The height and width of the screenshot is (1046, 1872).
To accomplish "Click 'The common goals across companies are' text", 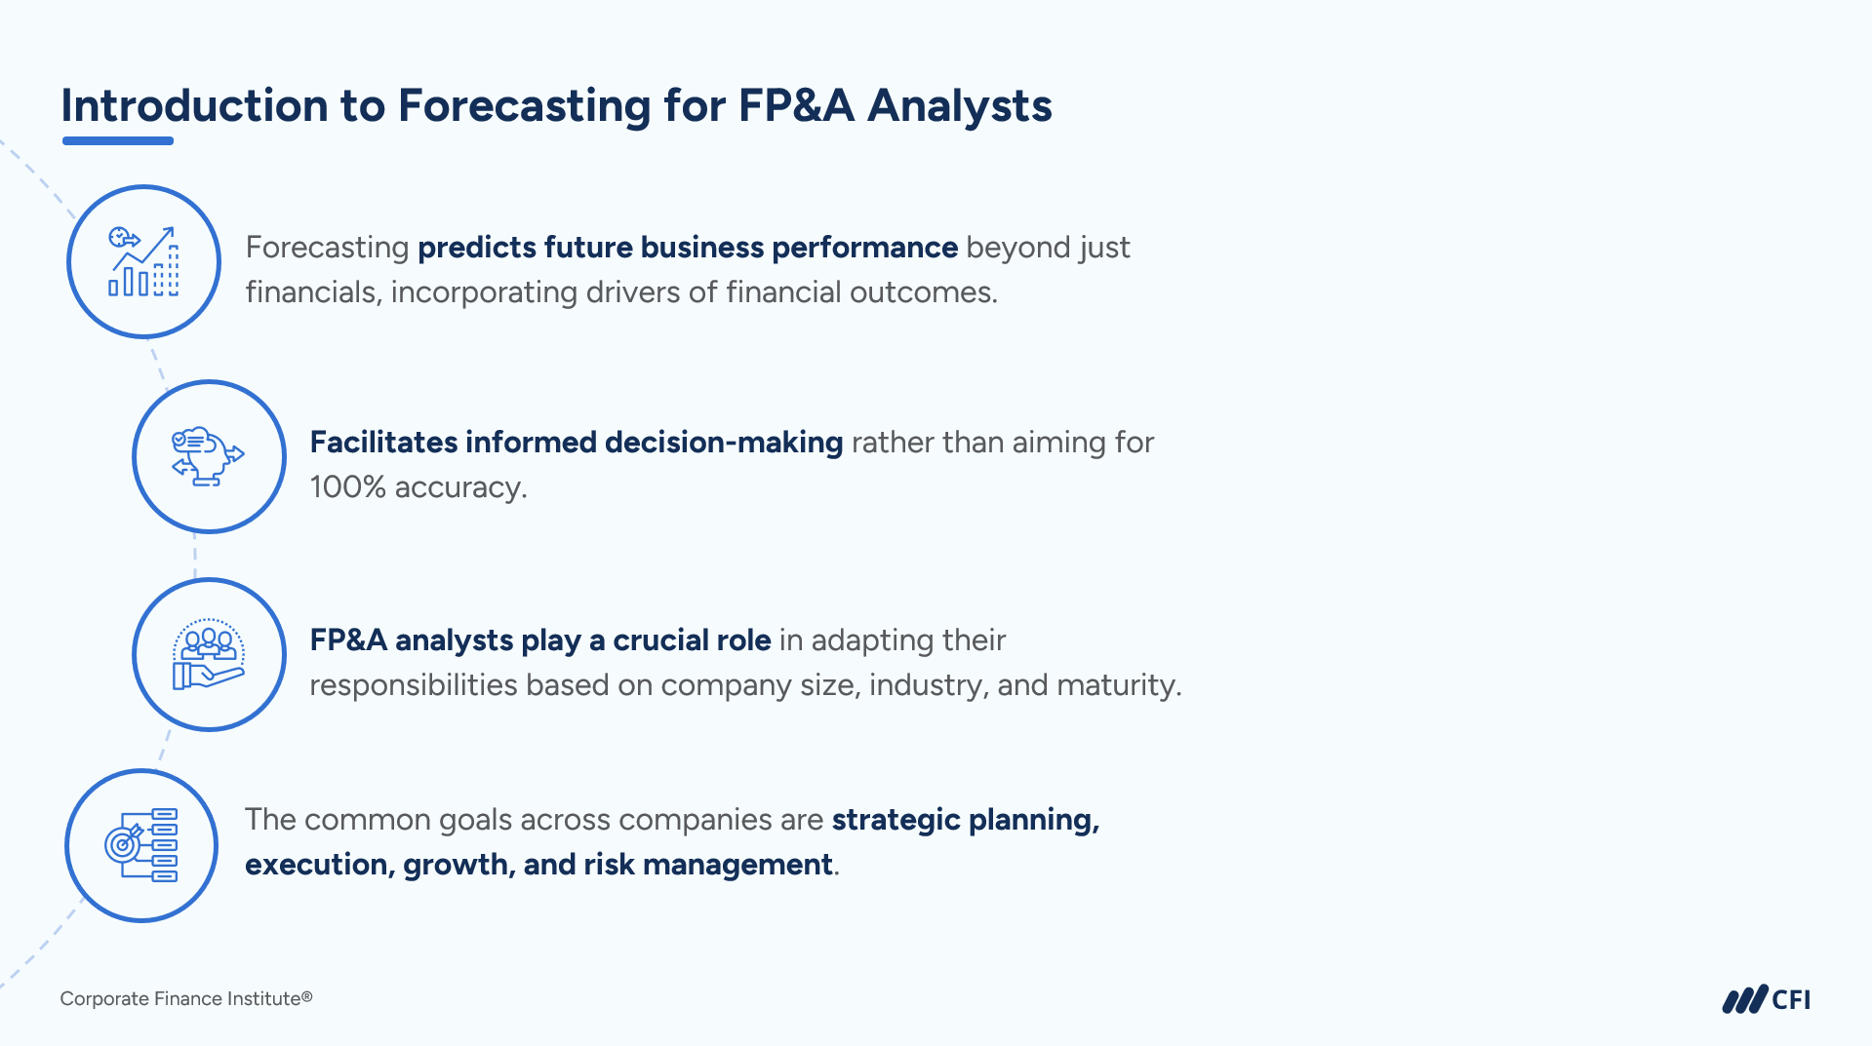I will click(x=534, y=820).
